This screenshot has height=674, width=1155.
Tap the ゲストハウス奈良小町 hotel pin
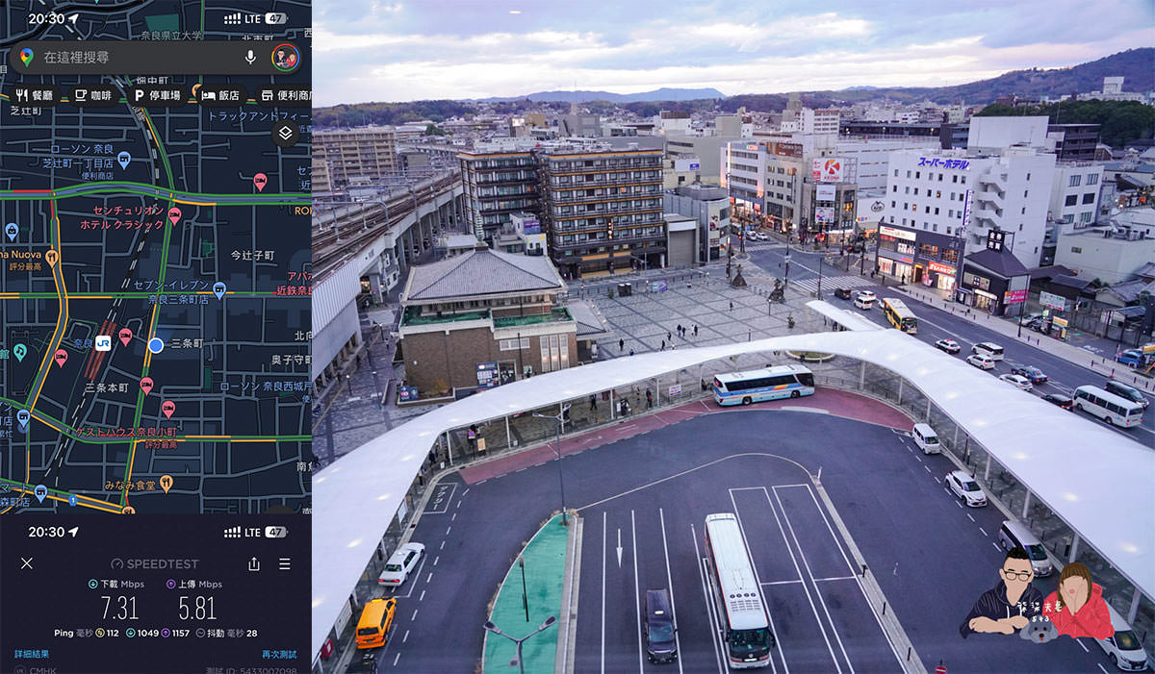pyautogui.click(x=167, y=409)
